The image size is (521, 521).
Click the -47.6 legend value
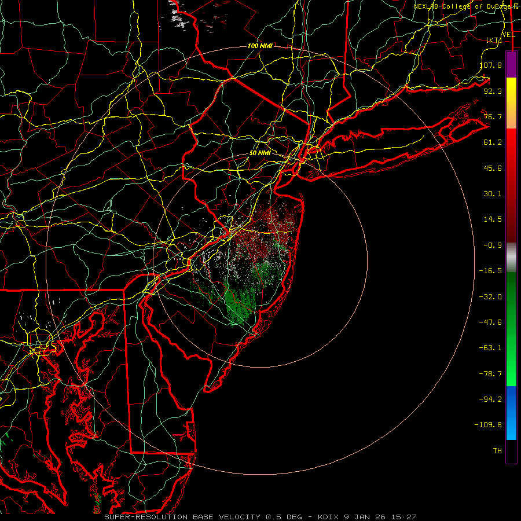click(x=490, y=322)
